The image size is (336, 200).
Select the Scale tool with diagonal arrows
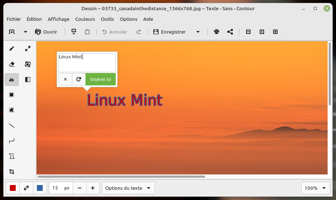(x=28, y=49)
